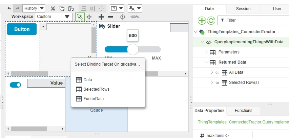The height and width of the screenshot is (138, 289).
Task: Collapse the ThingTemplates_ConnectedTractor node
Action: (195, 32)
